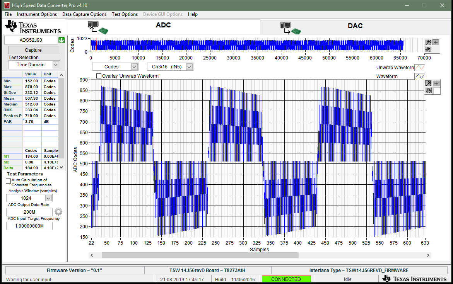Click the M2 marker row label

coord(7,162)
